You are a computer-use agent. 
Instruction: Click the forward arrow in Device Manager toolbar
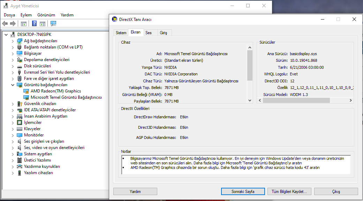13,23
